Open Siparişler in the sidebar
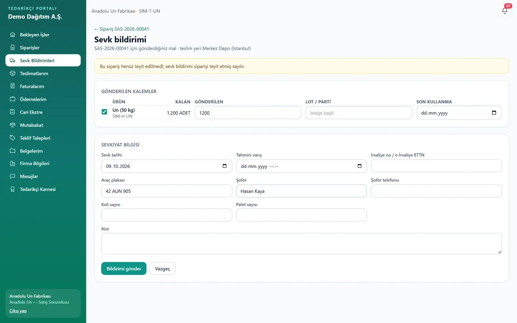Image resolution: width=517 pixels, height=323 pixels. [x=43, y=47]
